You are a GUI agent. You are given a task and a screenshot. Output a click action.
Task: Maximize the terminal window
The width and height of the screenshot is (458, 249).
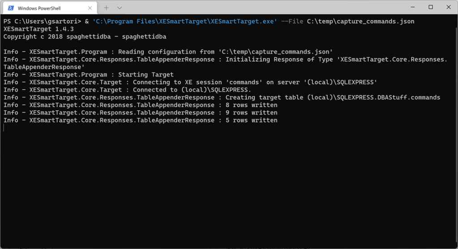[x=431, y=7]
